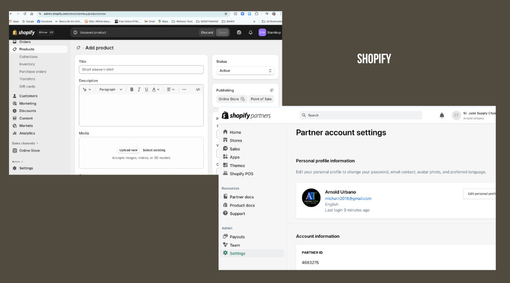510x283 pixels.
Task: Toggle italic formatting in the description editor
Action: (x=139, y=89)
